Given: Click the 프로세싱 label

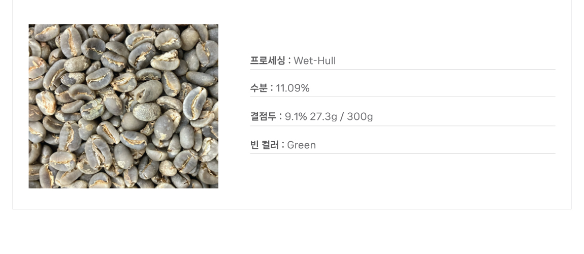Looking at the screenshot, I should tap(268, 61).
